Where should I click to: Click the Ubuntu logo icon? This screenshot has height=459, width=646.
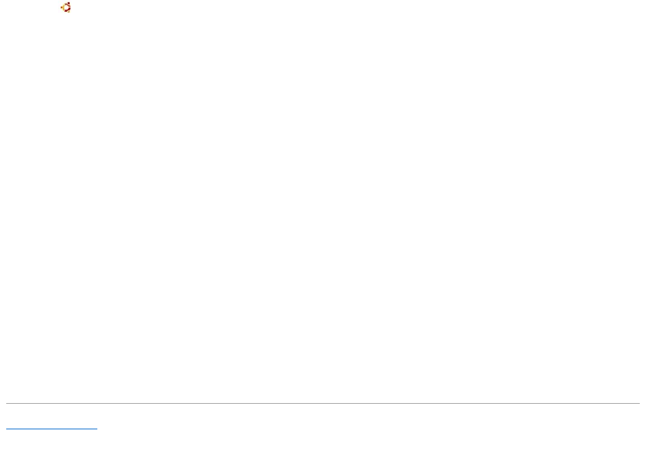[x=66, y=8]
